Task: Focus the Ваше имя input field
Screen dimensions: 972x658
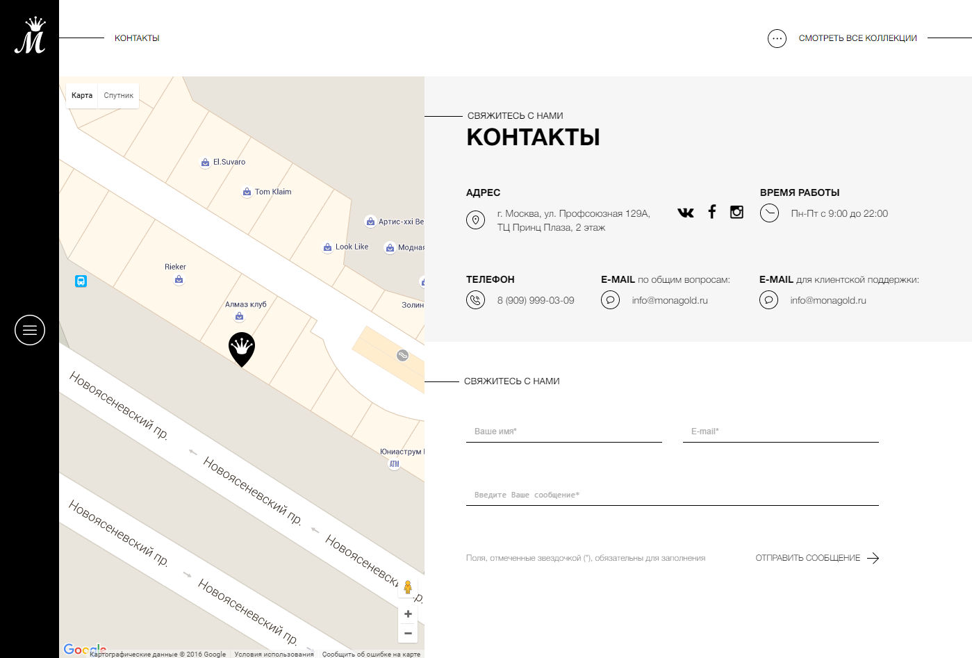Action: point(563,431)
